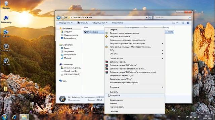Viewport: 215px width, 120px height.
Task: Click the volume tray icon
Action: point(199,117)
